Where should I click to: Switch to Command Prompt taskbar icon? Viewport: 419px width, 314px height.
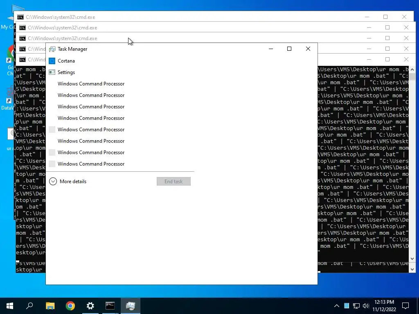point(110,306)
